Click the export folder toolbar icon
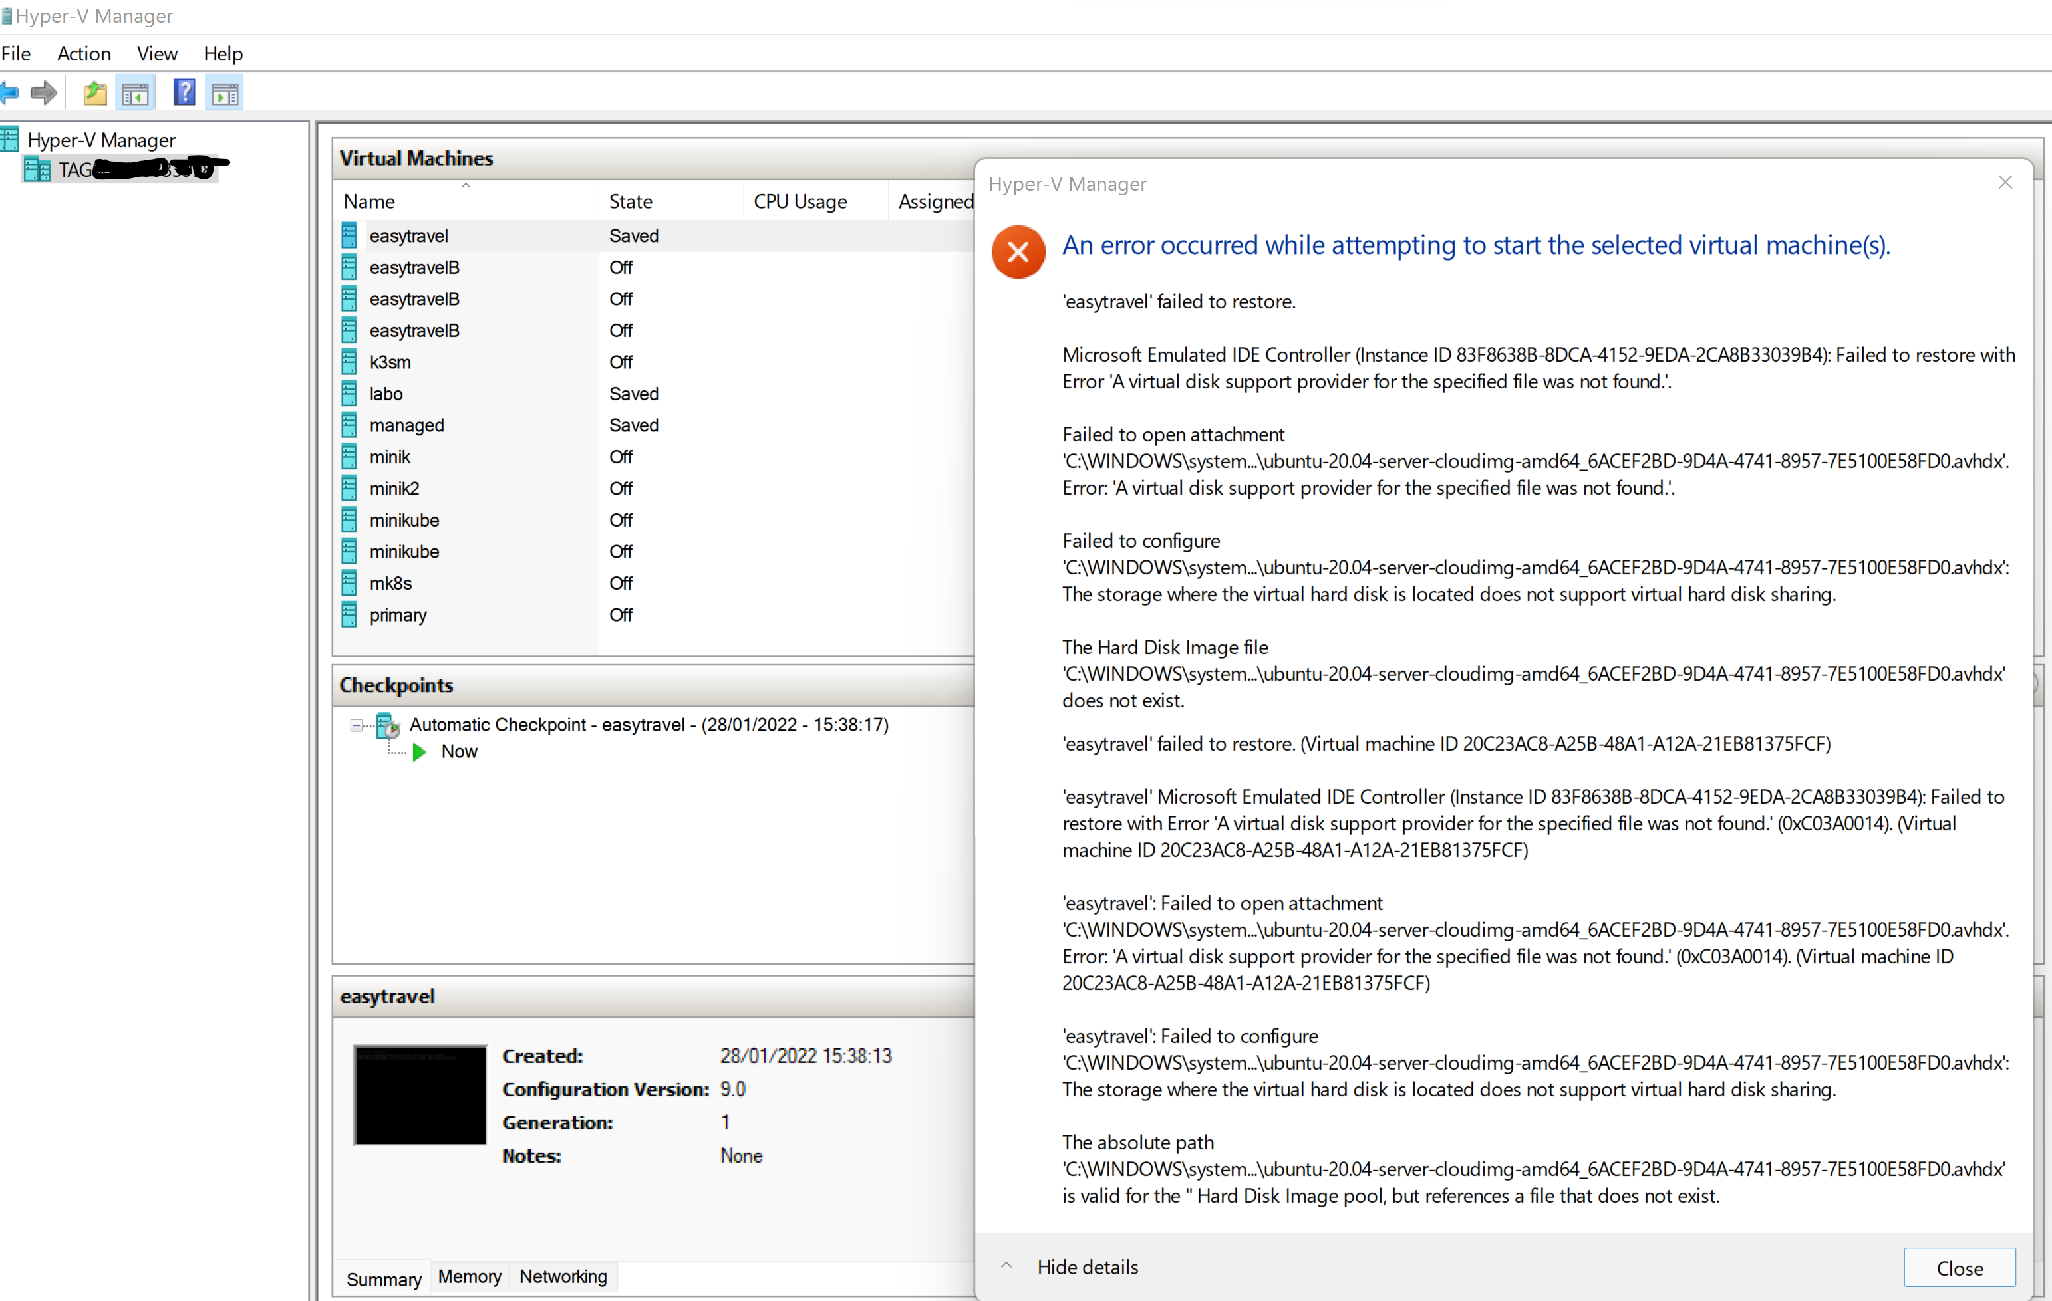 pos(94,92)
